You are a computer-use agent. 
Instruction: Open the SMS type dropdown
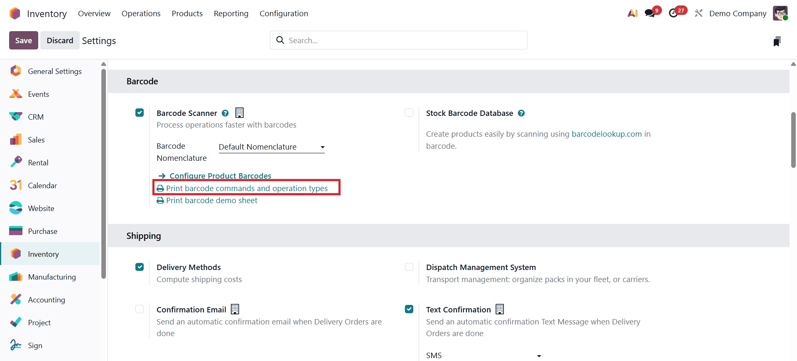coord(484,355)
